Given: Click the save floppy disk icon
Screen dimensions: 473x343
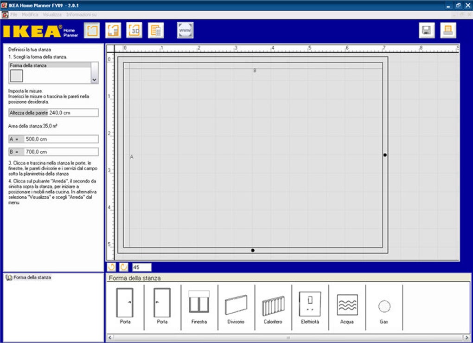Looking at the screenshot, I should tap(427, 30).
